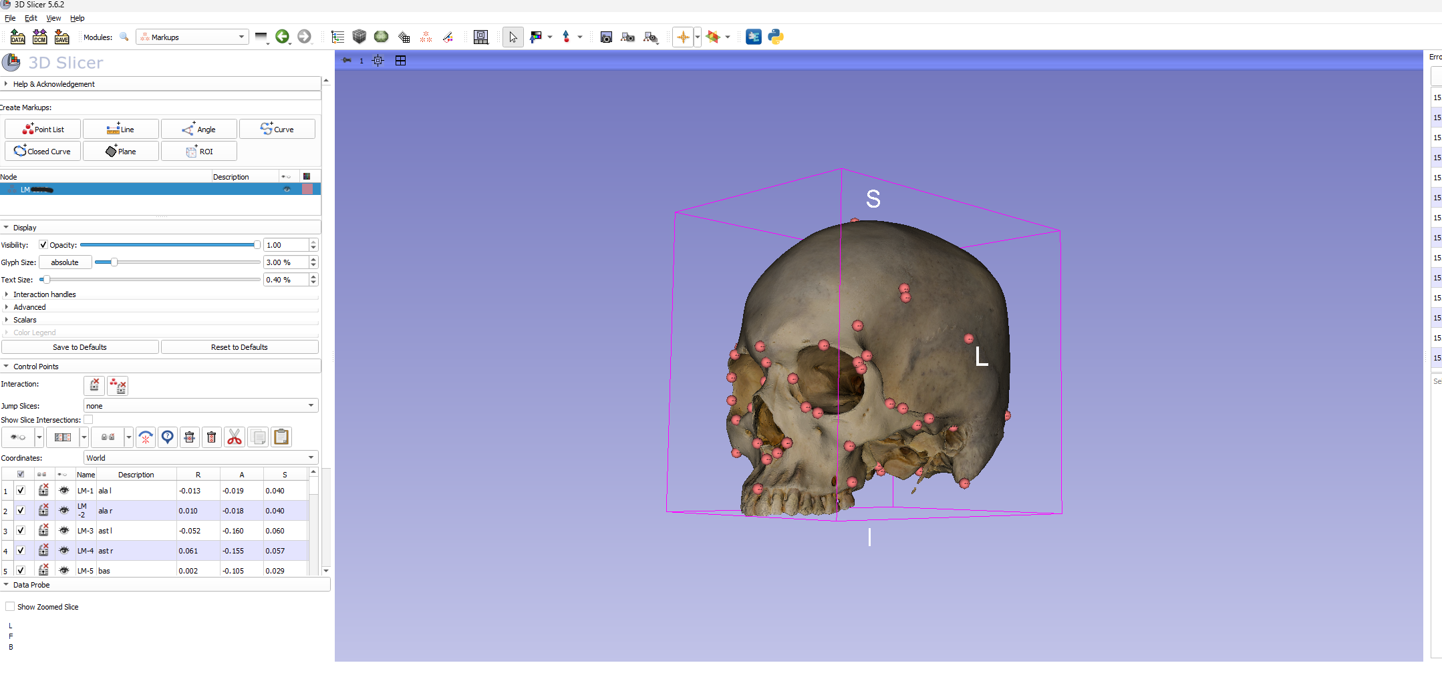Open the View menu
The image size is (1442, 673).
click(53, 18)
